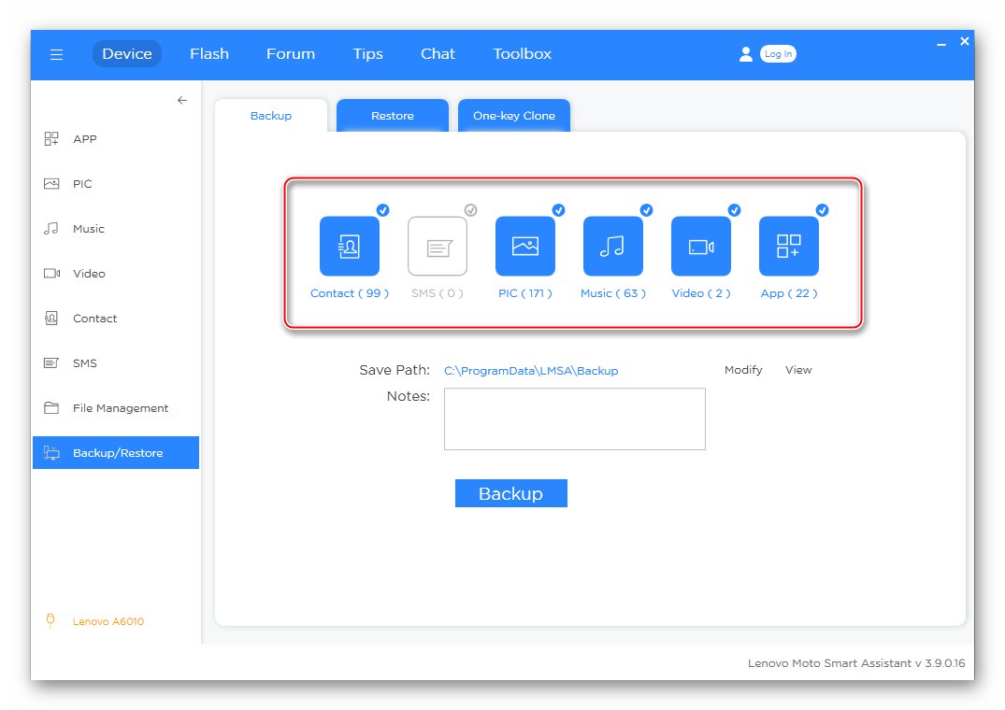Click the version text v 3.9.0.16
The width and height of the screenshot is (1005, 710).
click(940, 663)
